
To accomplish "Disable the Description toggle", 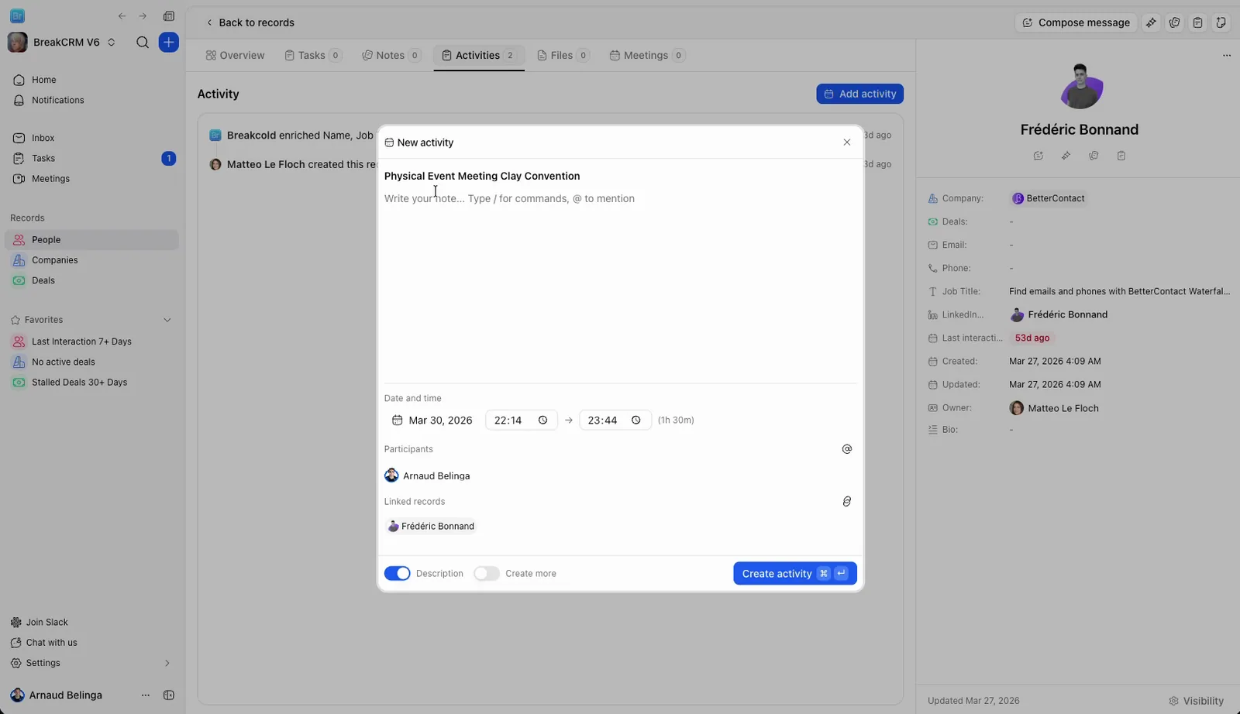I will 397,574.
